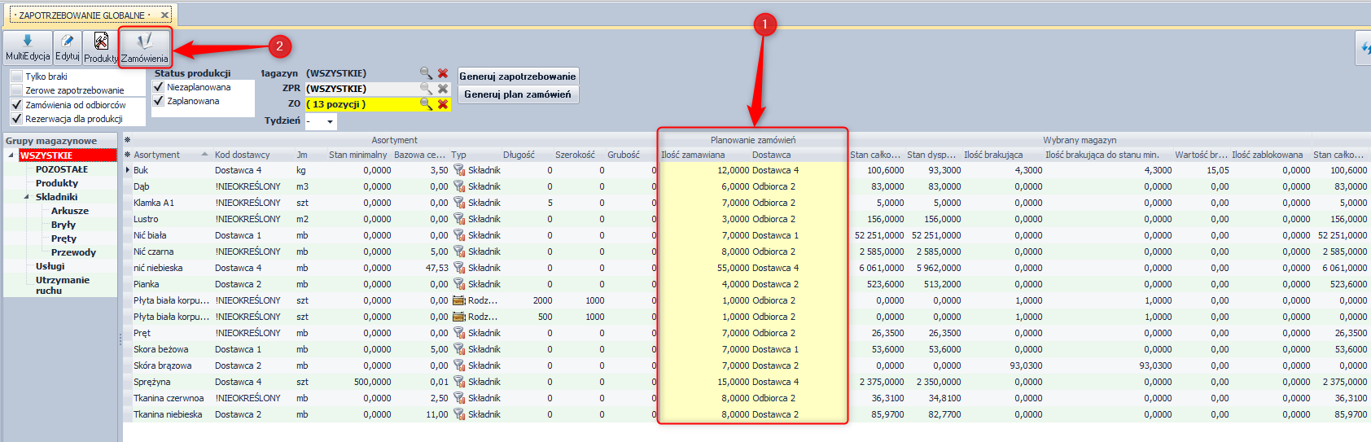Open the Tydzień dropdown
Screen dimensions: 1371x442
click(x=330, y=121)
